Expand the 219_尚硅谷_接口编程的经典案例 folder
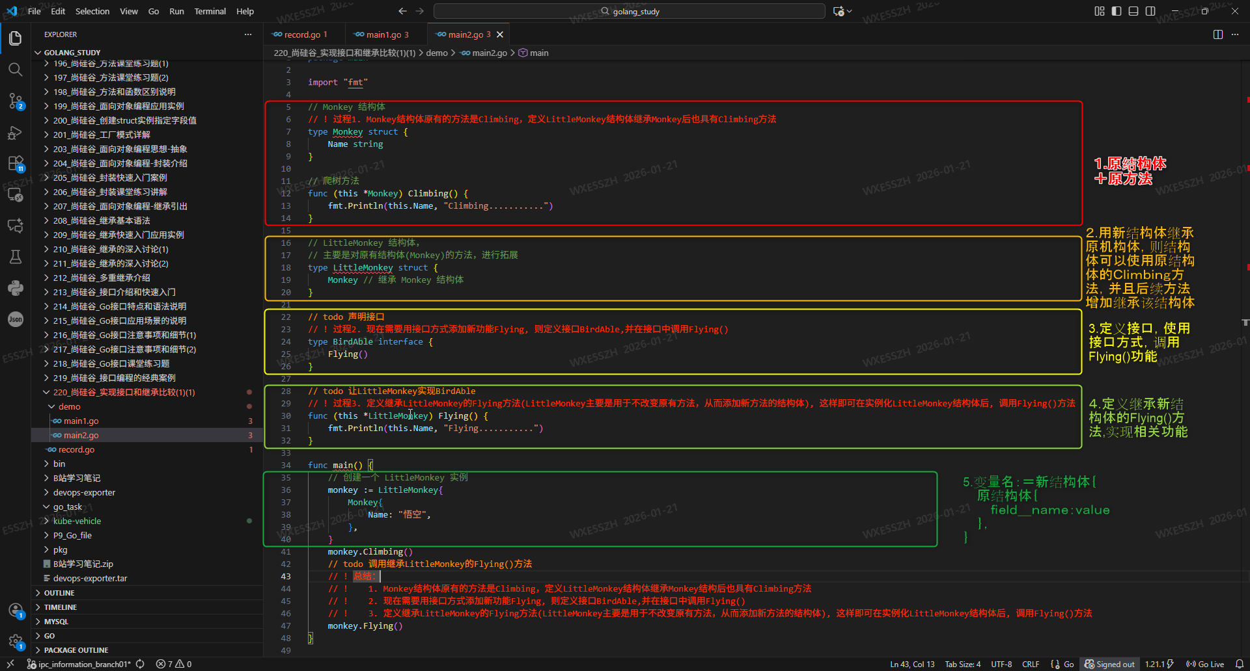 coord(147,378)
